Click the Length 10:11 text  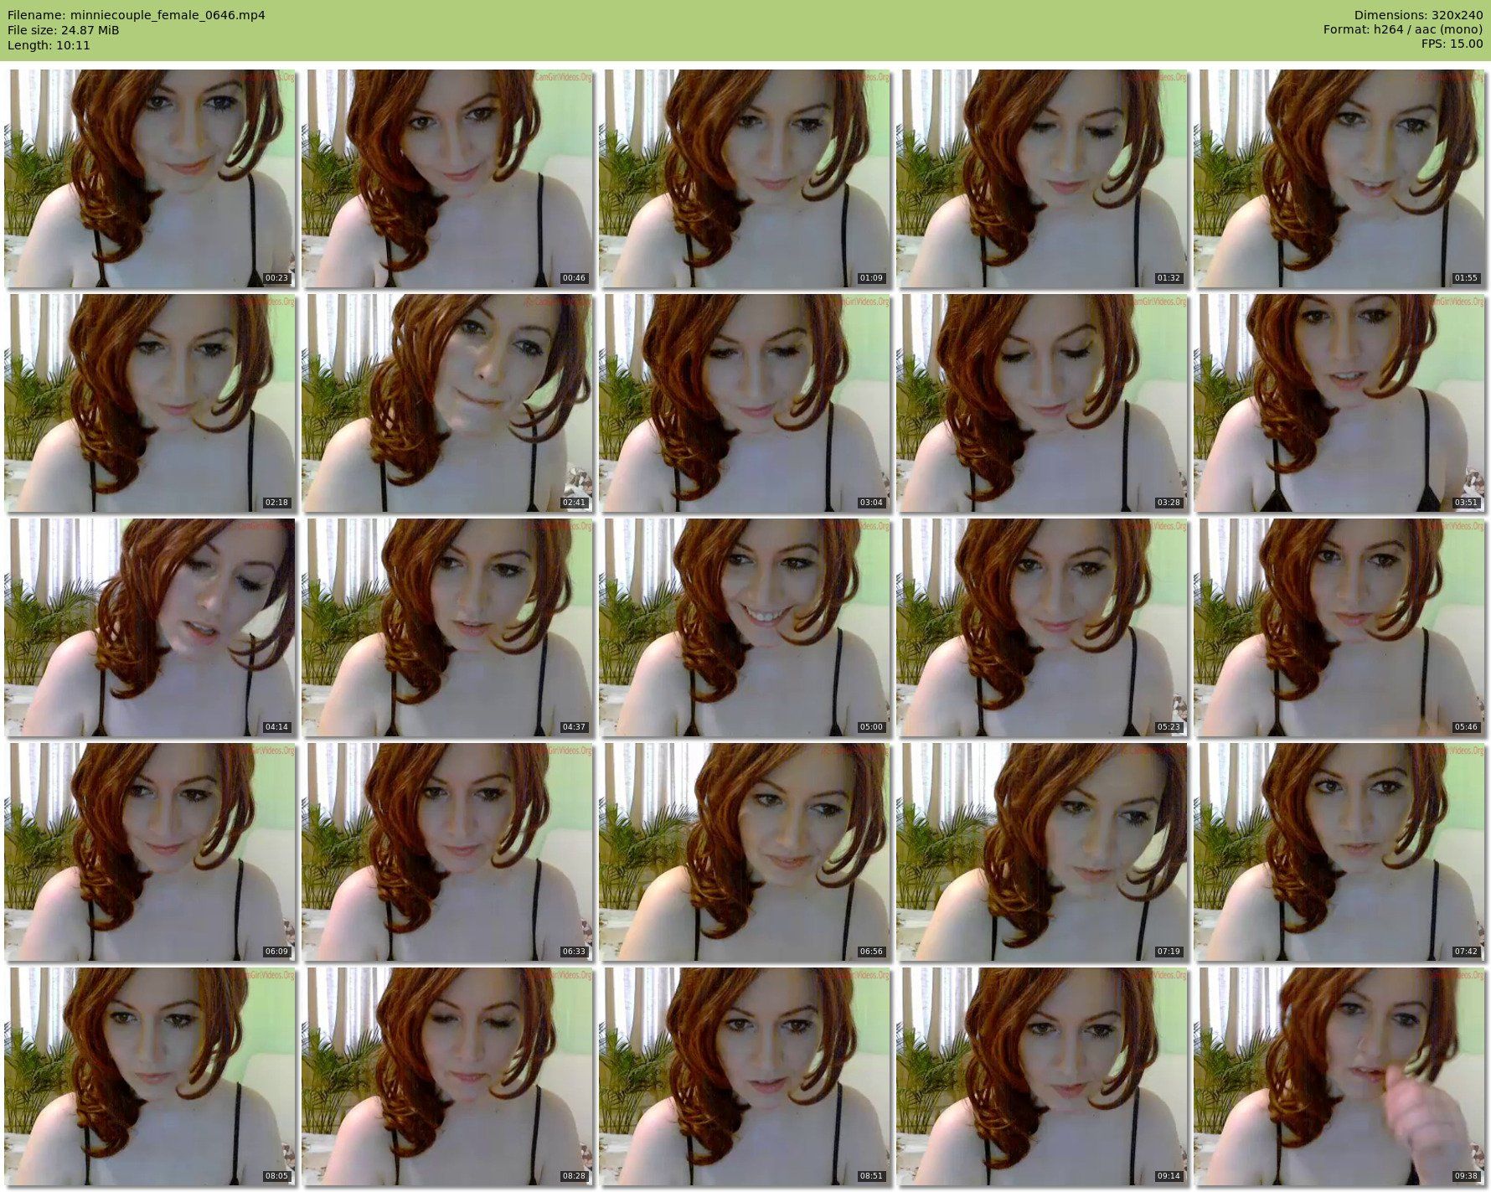coord(49,45)
